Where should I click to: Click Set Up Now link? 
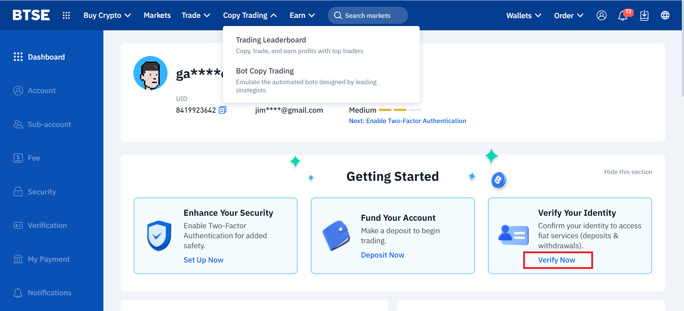pos(203,260)
